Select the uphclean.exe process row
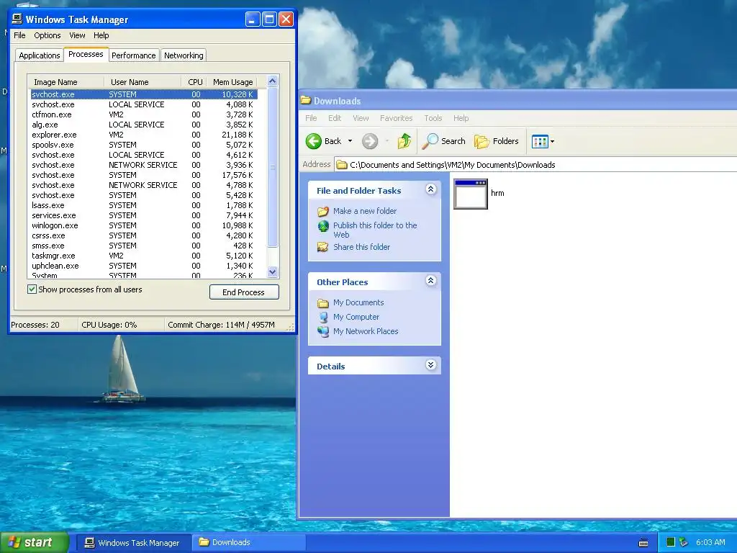This screenshot has width=737, height=553. 143,266
